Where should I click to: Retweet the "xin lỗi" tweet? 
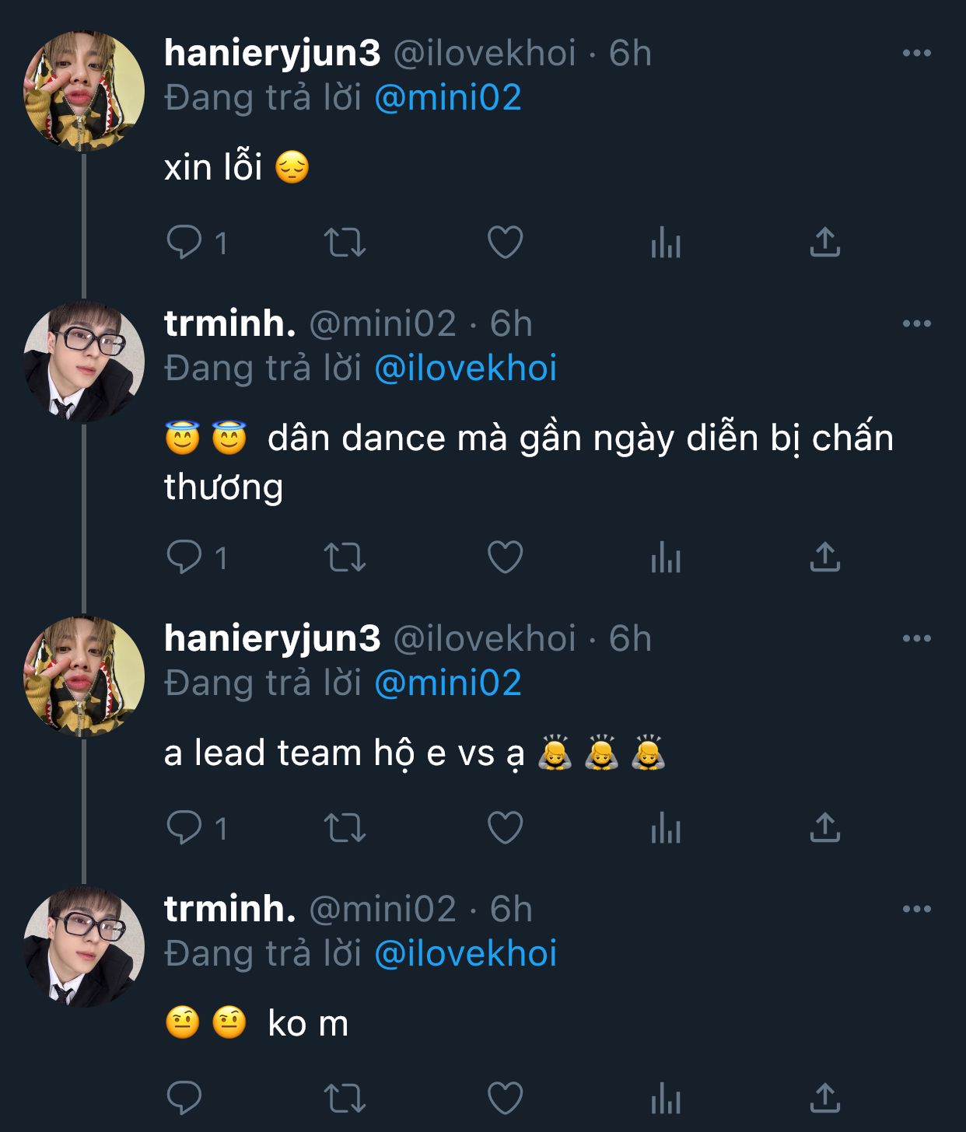(x=345, y=243)
